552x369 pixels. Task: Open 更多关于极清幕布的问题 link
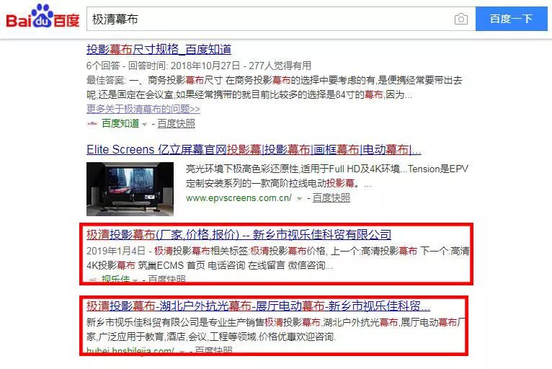point(143,109)
